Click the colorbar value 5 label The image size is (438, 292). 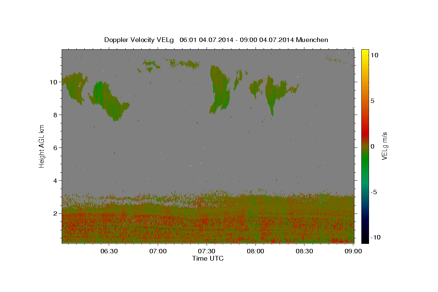(372, 101)
